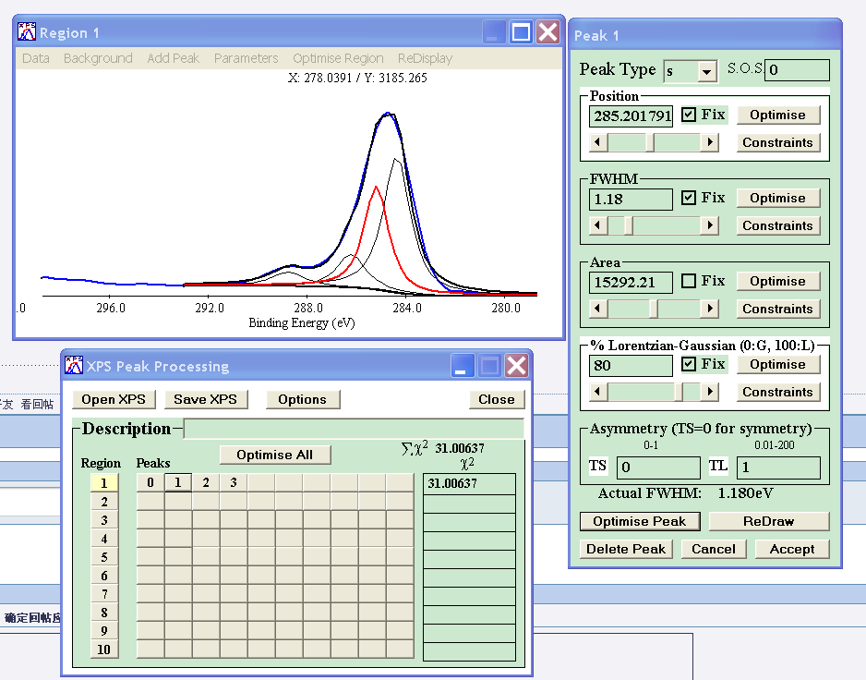Image resolution: width=866 pixels, height=680 pixels.
Task: Click the ReDisplay menu item
Action: pyautogui.click(x=426, y=58)
